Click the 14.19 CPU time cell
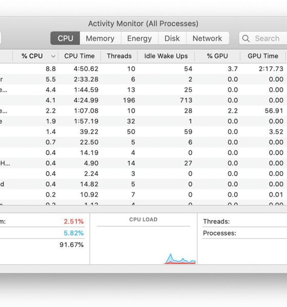 point(89,152)
